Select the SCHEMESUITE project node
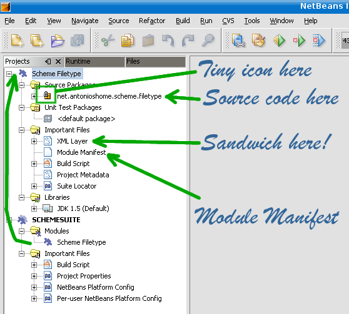The width and height of the screenshot is (349, 314). tap(56, 220)
